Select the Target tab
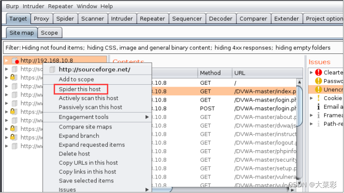 [18, 19]
